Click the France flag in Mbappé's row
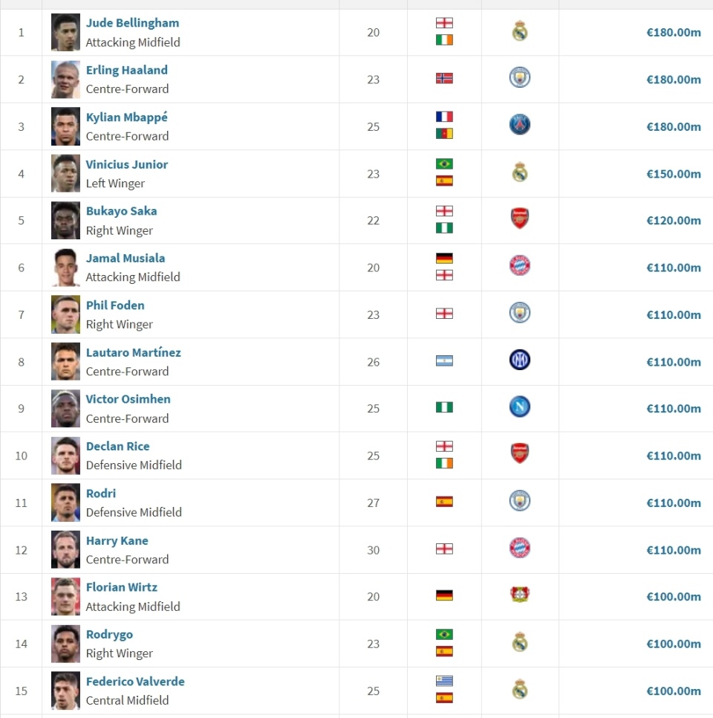The image size is (713, 718). [x=444, y=117]
